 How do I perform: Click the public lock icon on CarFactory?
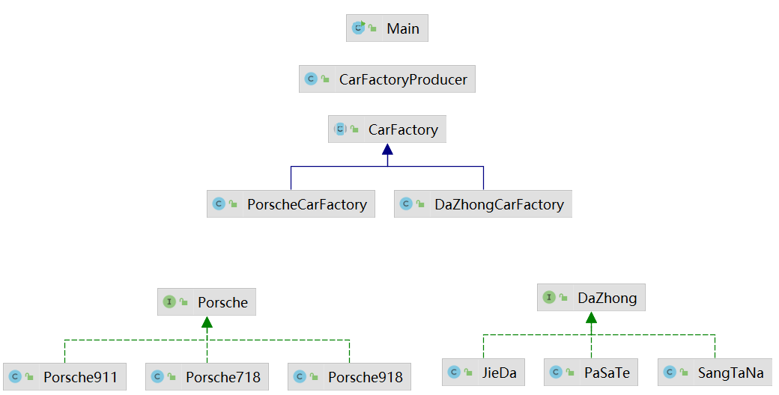(x=355, y=129)
